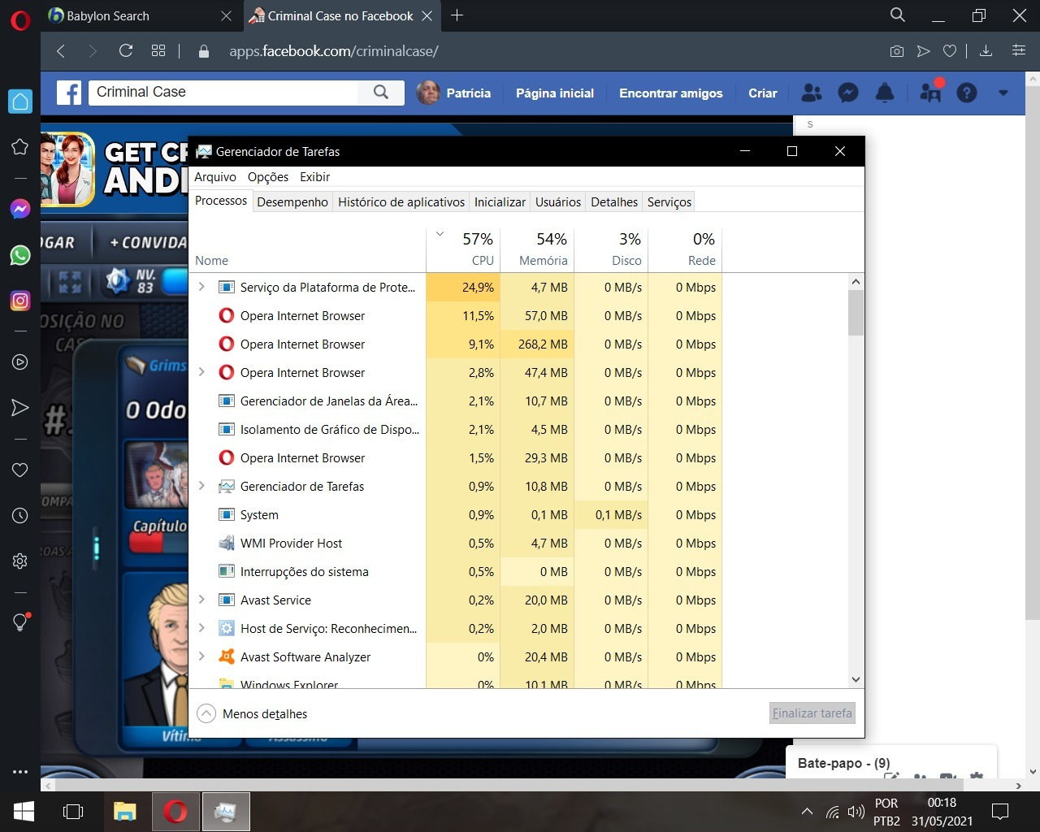Open Facebook help question mark

click(x=967, y=93)
